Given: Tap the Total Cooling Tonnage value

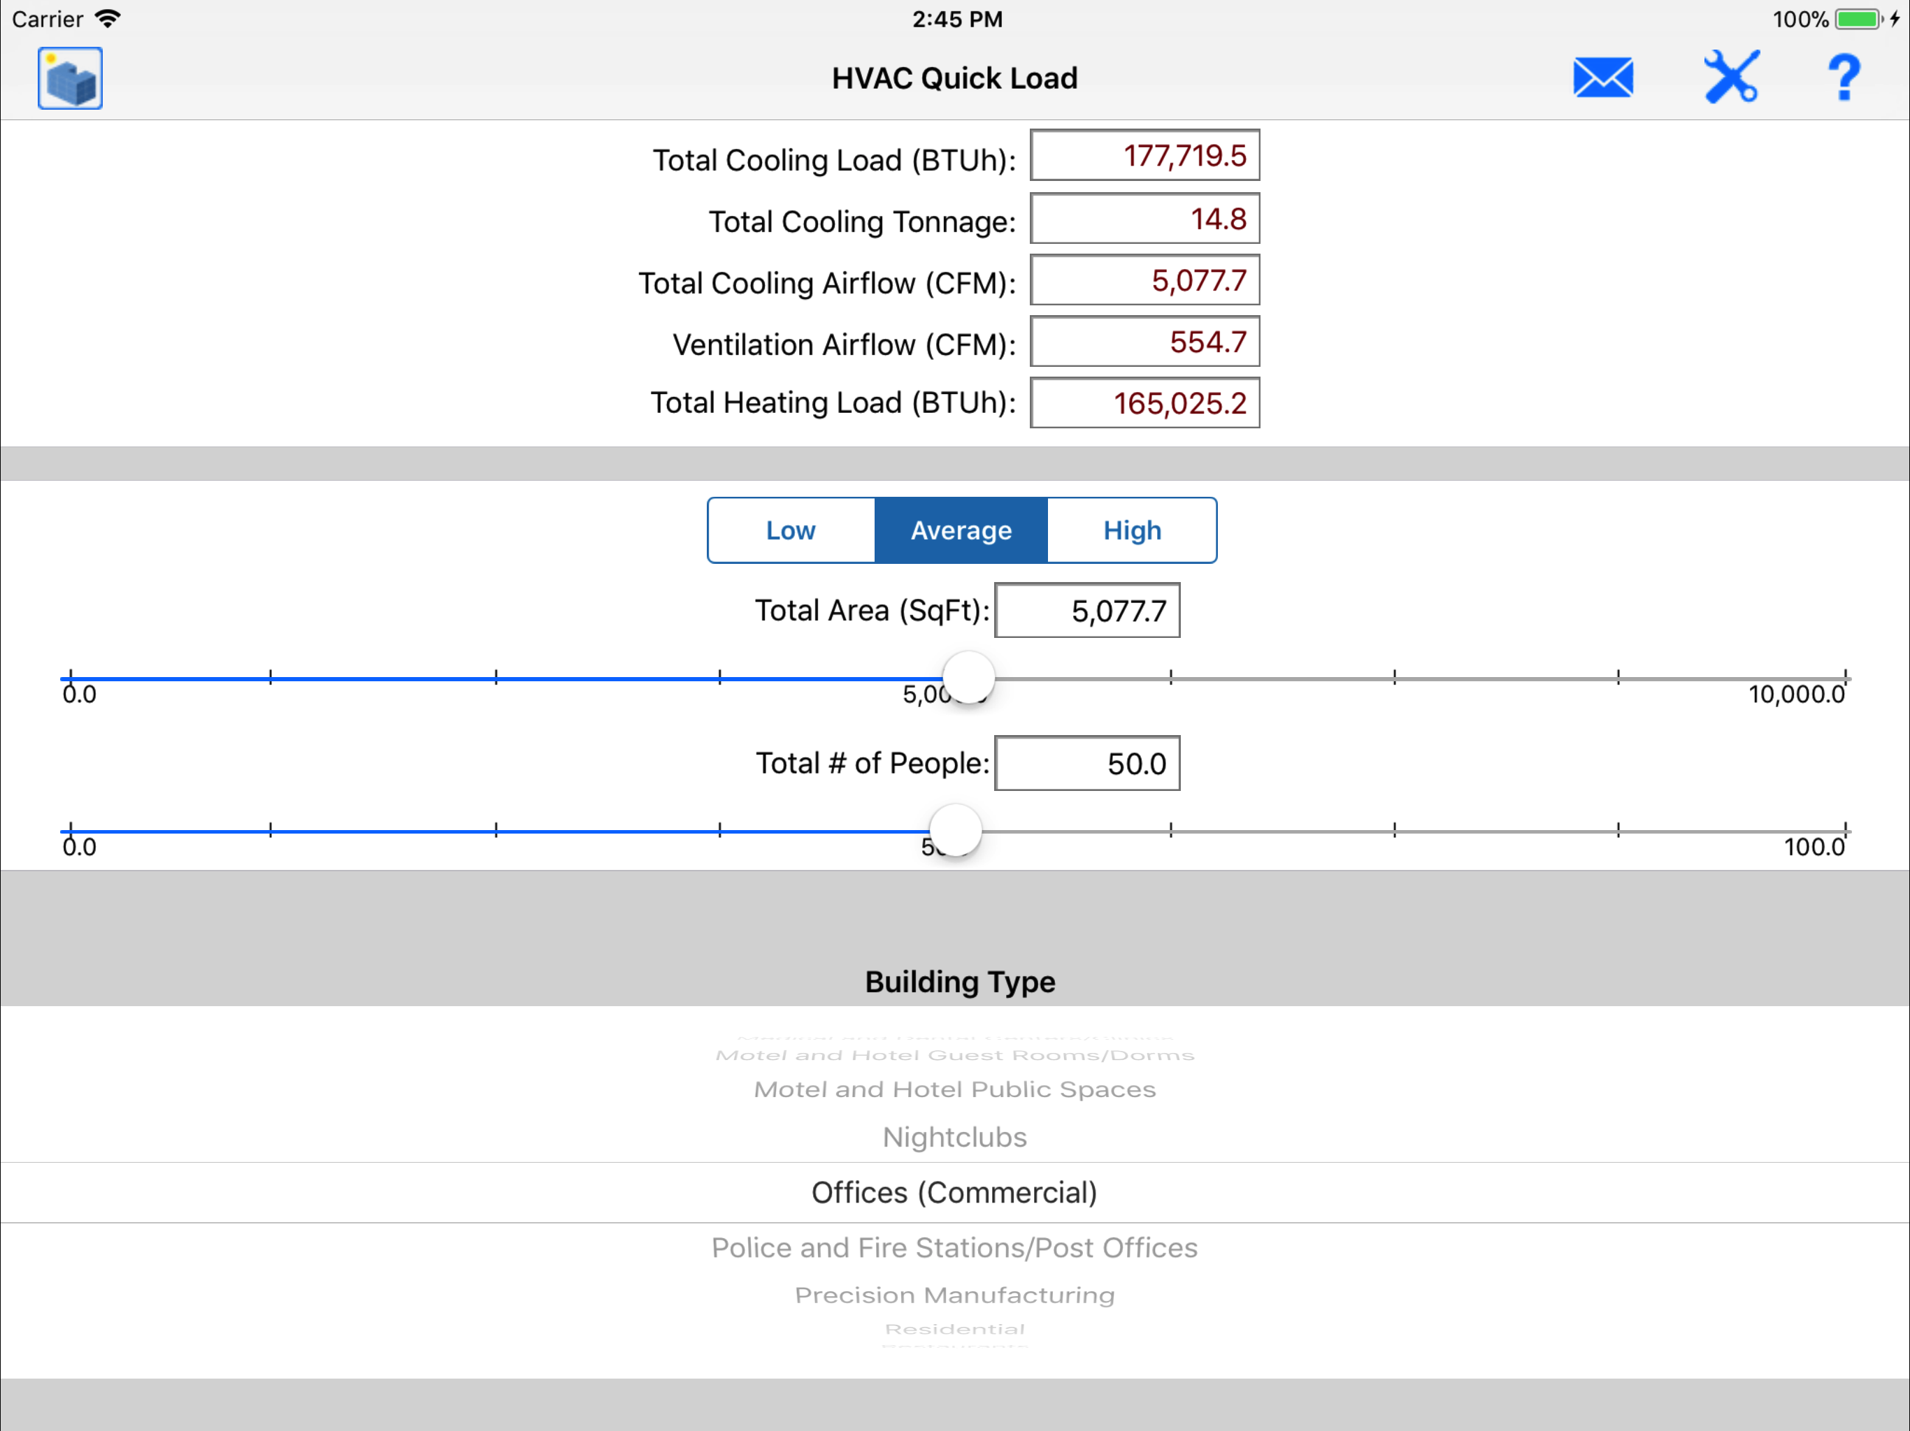Looking at the screenshot, I should click(x=1144, y=219).
